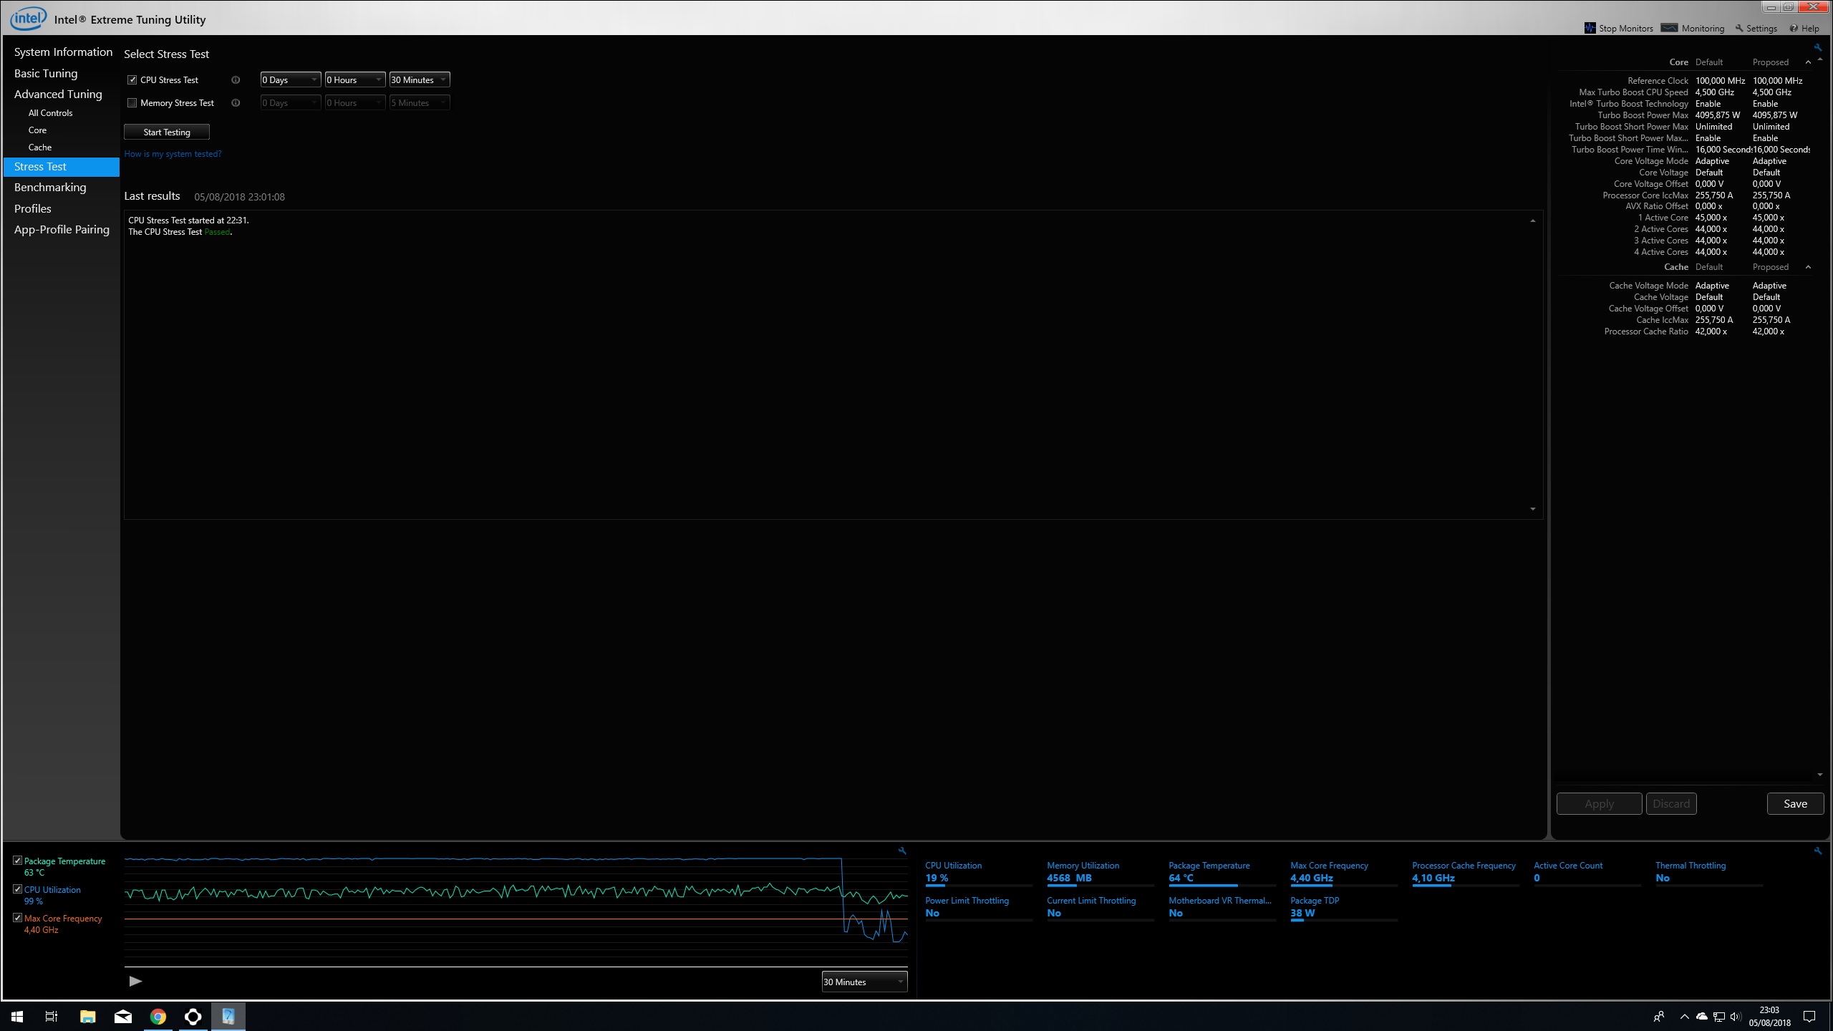Screen dimensions: 1833x1031
Task: Open 'How is my system tested?' link
Action: click(173, 154)
